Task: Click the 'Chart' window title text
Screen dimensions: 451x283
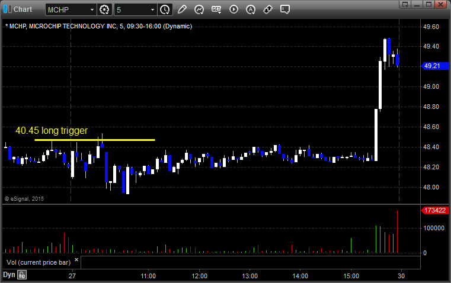Action: 23,9
